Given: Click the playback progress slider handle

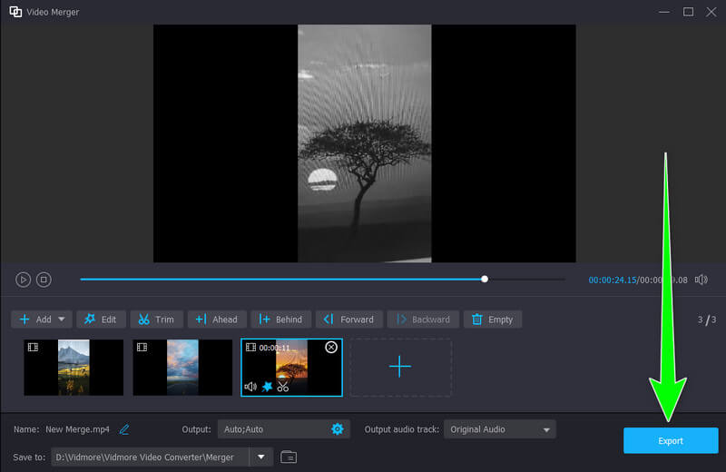Looking at the screenshot, I should coord(485,280).
